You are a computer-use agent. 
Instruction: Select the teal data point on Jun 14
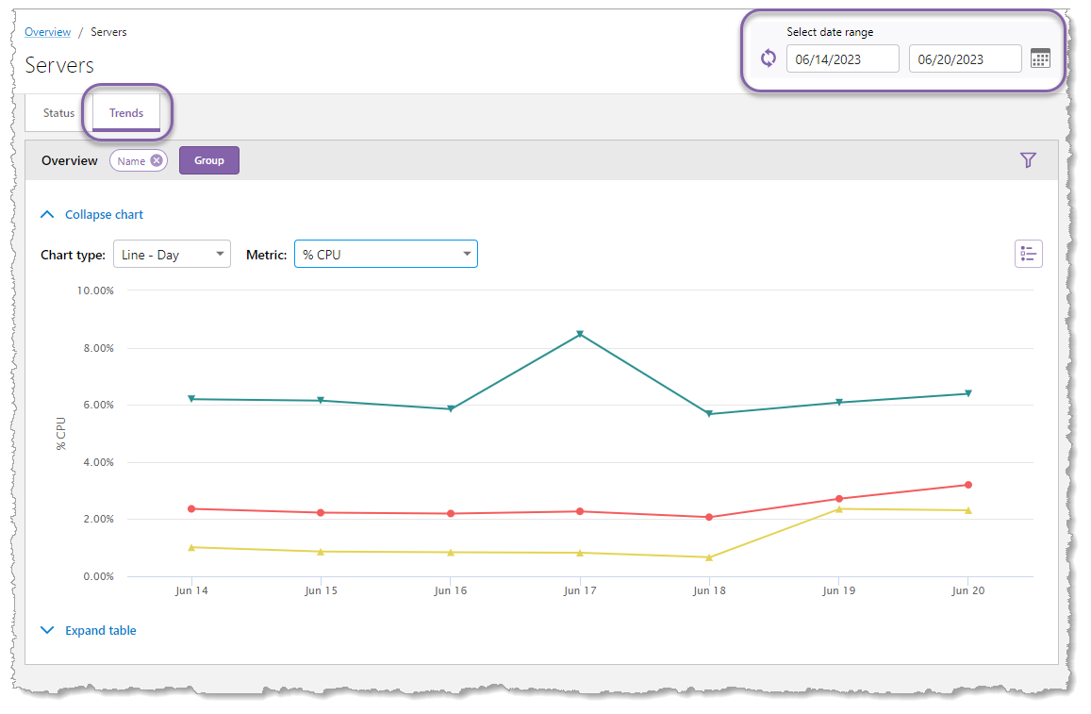[x=191, y=398]
